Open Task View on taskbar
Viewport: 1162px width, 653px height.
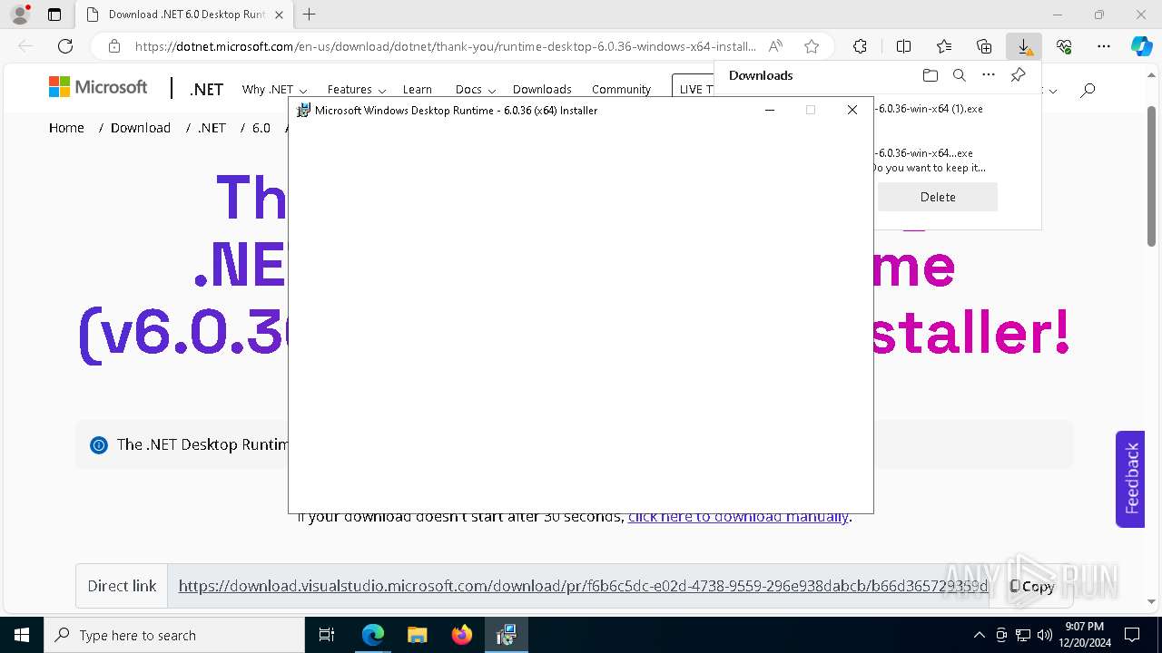(327, 635)
